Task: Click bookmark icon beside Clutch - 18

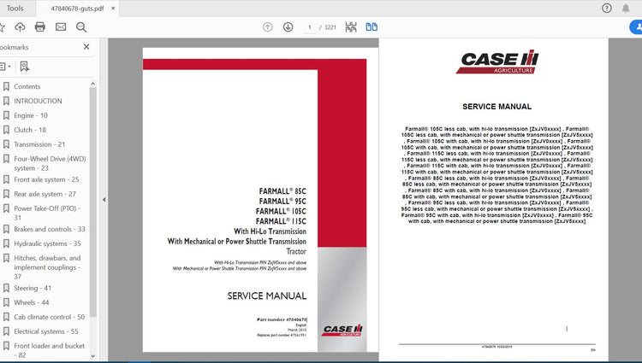Action: coord(6,130)
